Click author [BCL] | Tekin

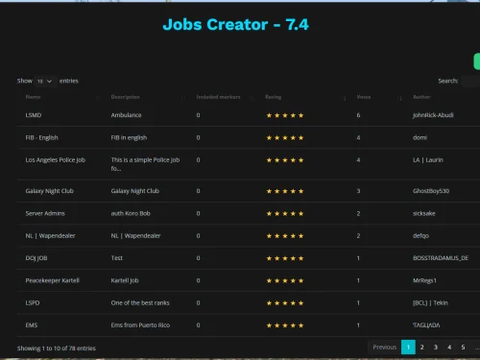tap(430, 302)
